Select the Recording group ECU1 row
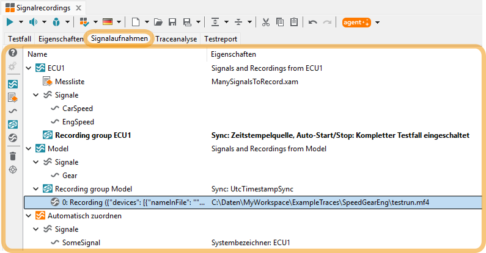The image size is (486, 253). 252,135
